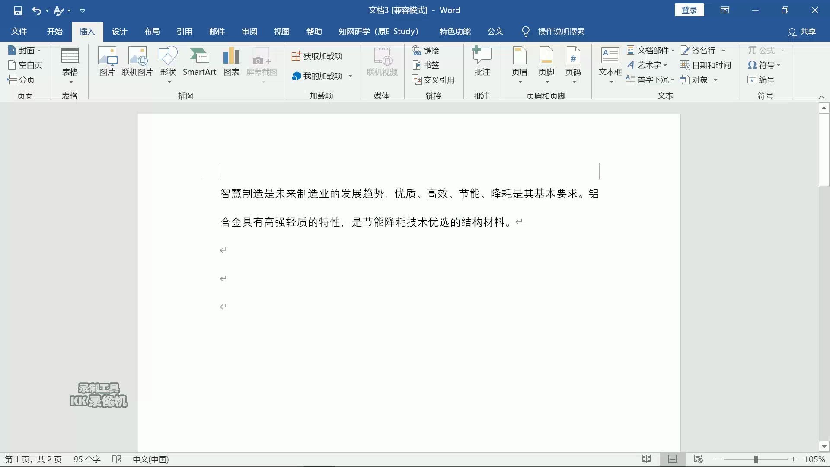Open the 文件 File tab
Viewport: 830px width, 467px height.
pos(19,32)
